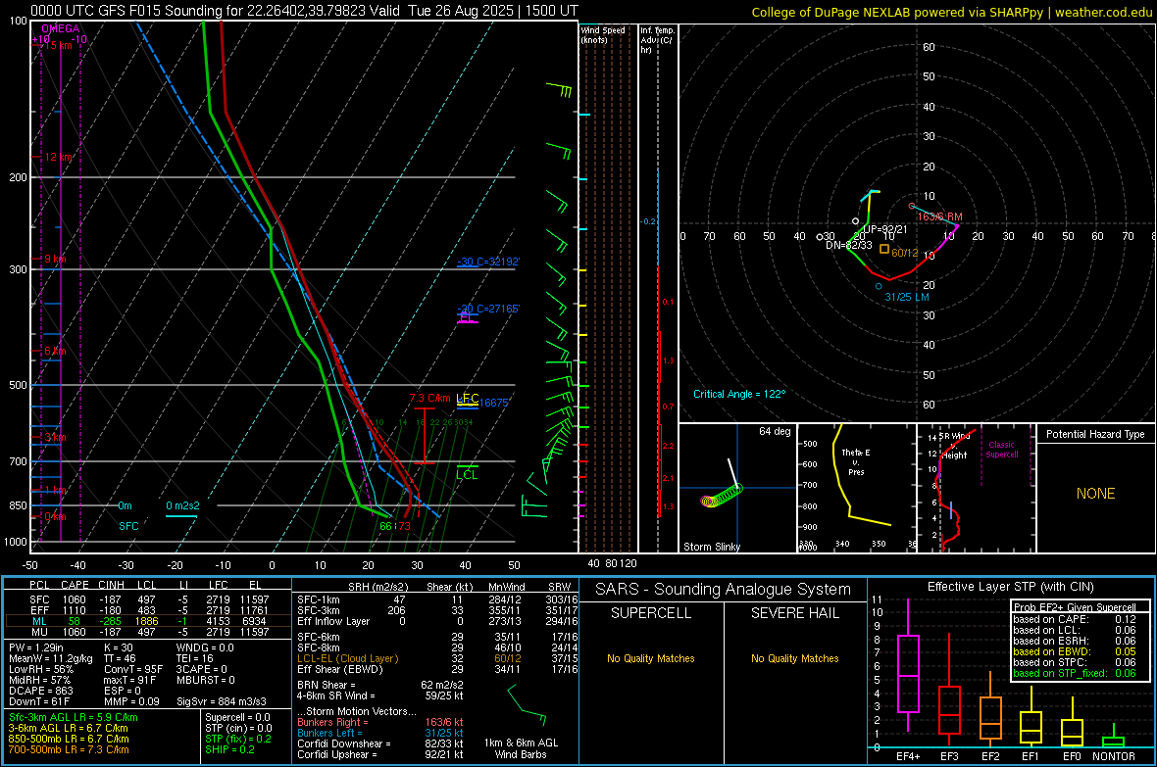Click the SFC-1km row in the SRH table
This screenshot has width=1157, height=767.
(437, 599)
